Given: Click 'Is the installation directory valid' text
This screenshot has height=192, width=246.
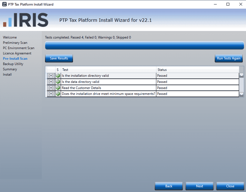Looking at the screenshot, I should [85, 76].
